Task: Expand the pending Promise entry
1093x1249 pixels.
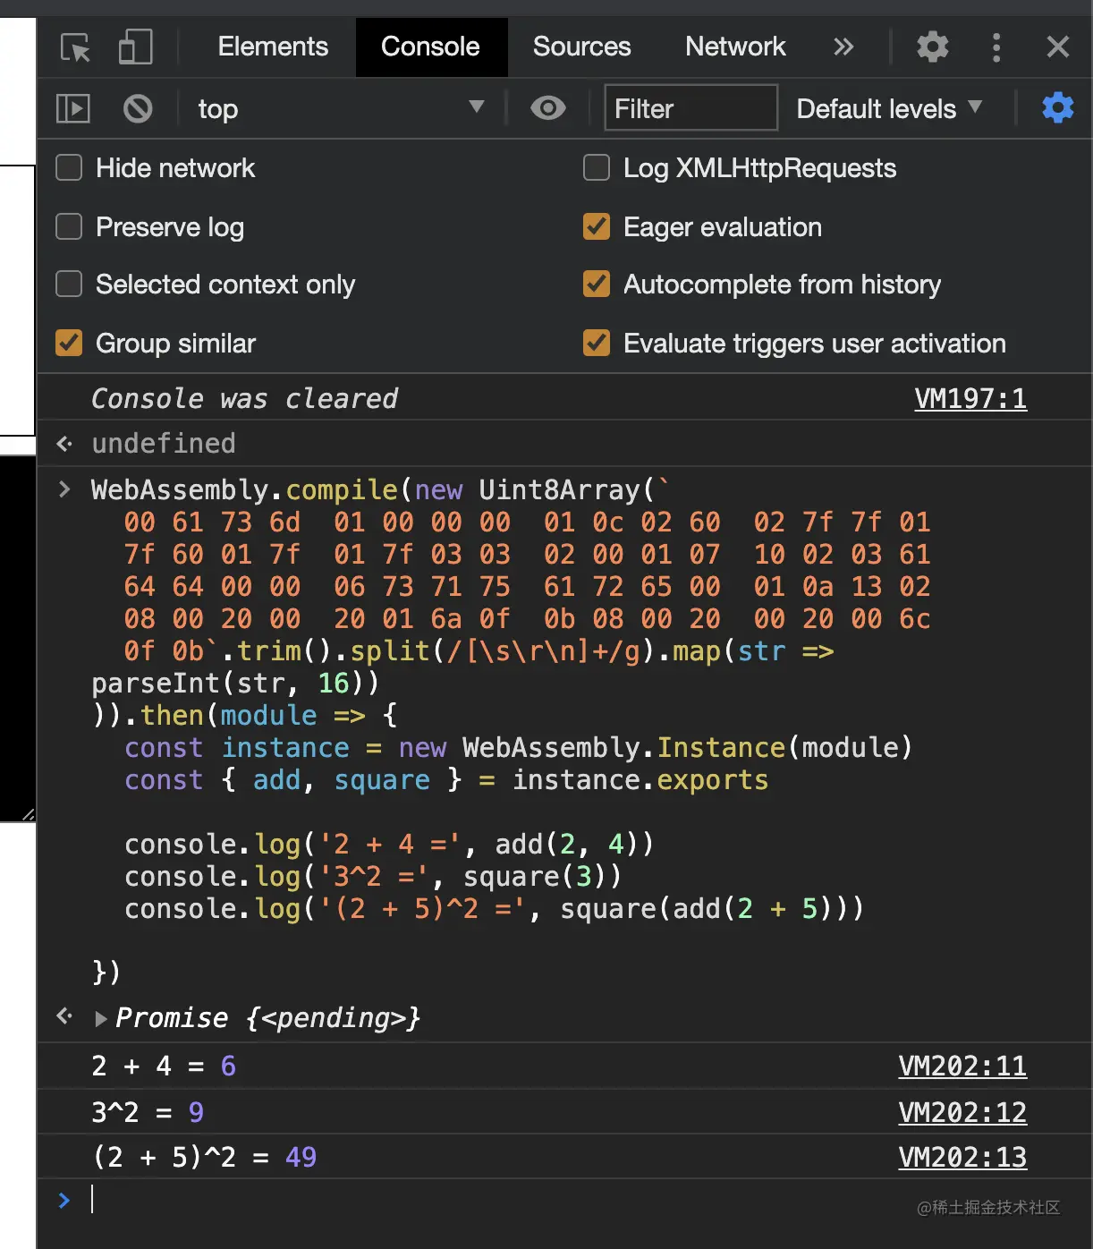Action: [x=101, y=1017]
